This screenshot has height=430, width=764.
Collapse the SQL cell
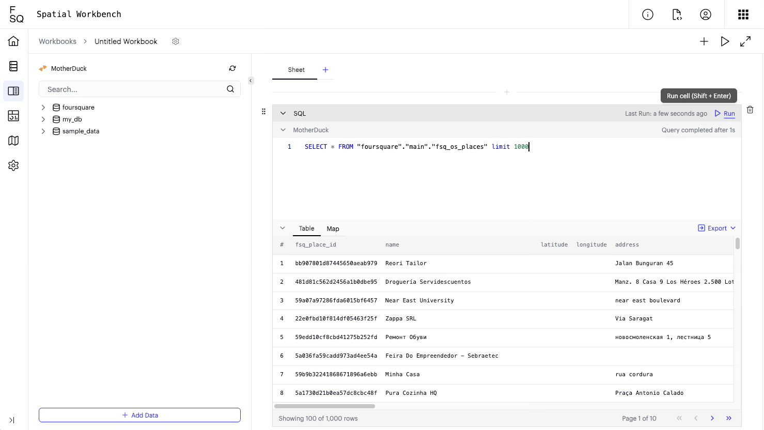pyautogui.click(x=283, y=113)
